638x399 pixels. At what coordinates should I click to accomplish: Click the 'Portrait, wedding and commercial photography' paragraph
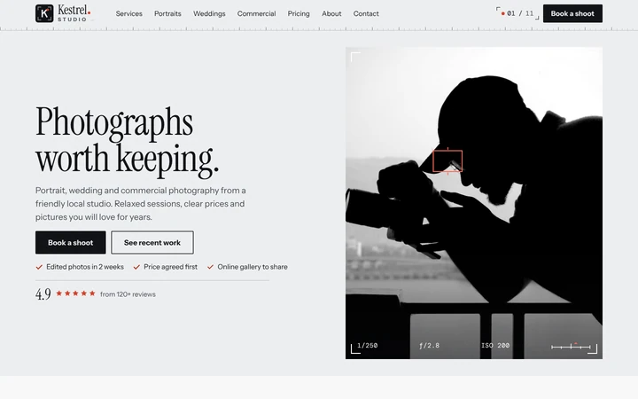tap(141, 204)
